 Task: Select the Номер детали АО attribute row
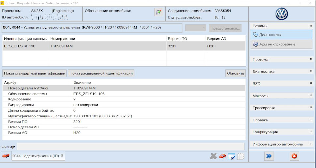(124, 127)
